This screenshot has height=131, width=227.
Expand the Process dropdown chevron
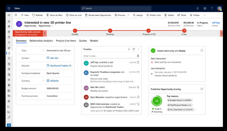pyautogui.click(x=128, y=15)
